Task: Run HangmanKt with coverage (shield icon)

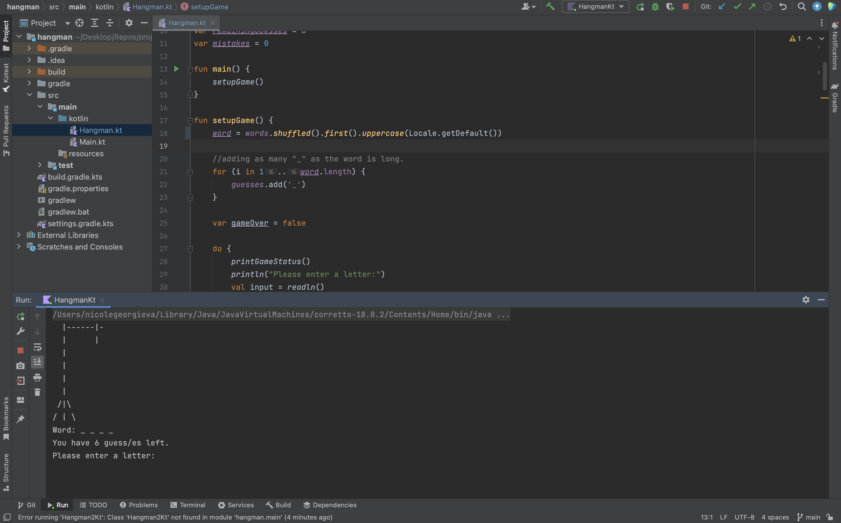Action: tap(670, 7)
